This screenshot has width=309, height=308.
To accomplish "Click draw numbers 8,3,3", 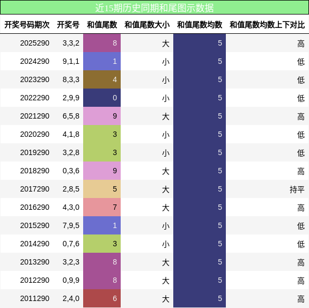I will [x=71, y=79].
